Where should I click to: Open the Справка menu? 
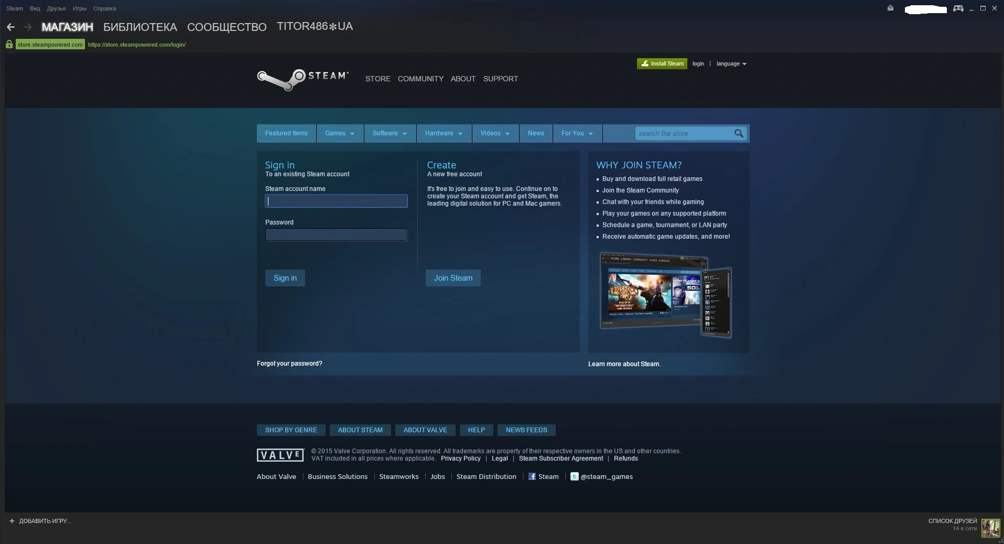pos(104,8)
